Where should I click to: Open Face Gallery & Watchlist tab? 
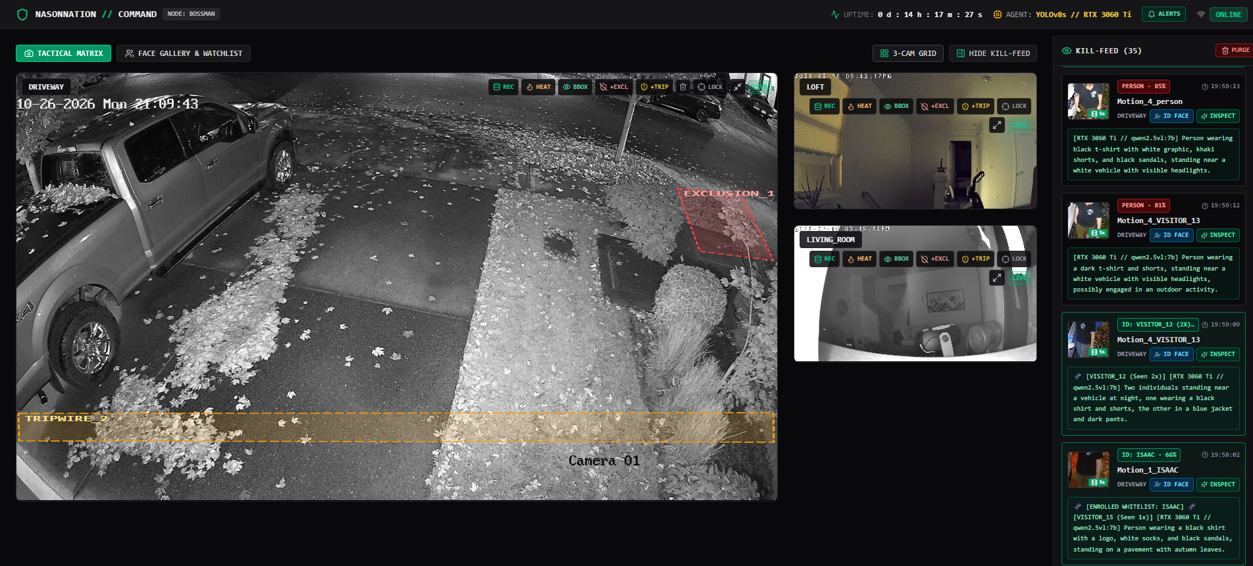click(x=184, y=53)
